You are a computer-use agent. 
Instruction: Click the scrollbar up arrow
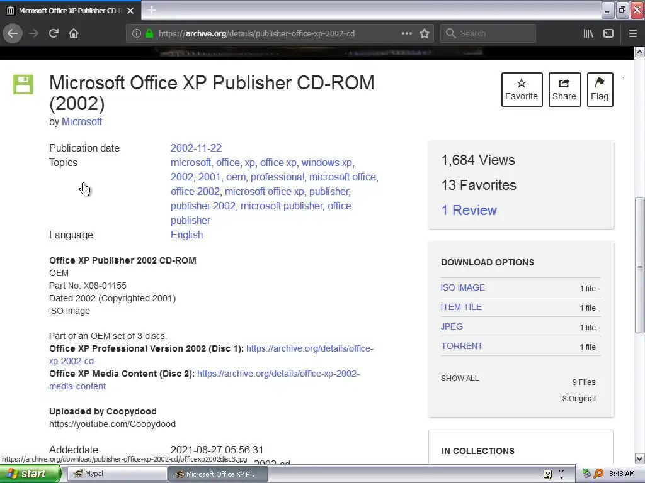[639, 52]
